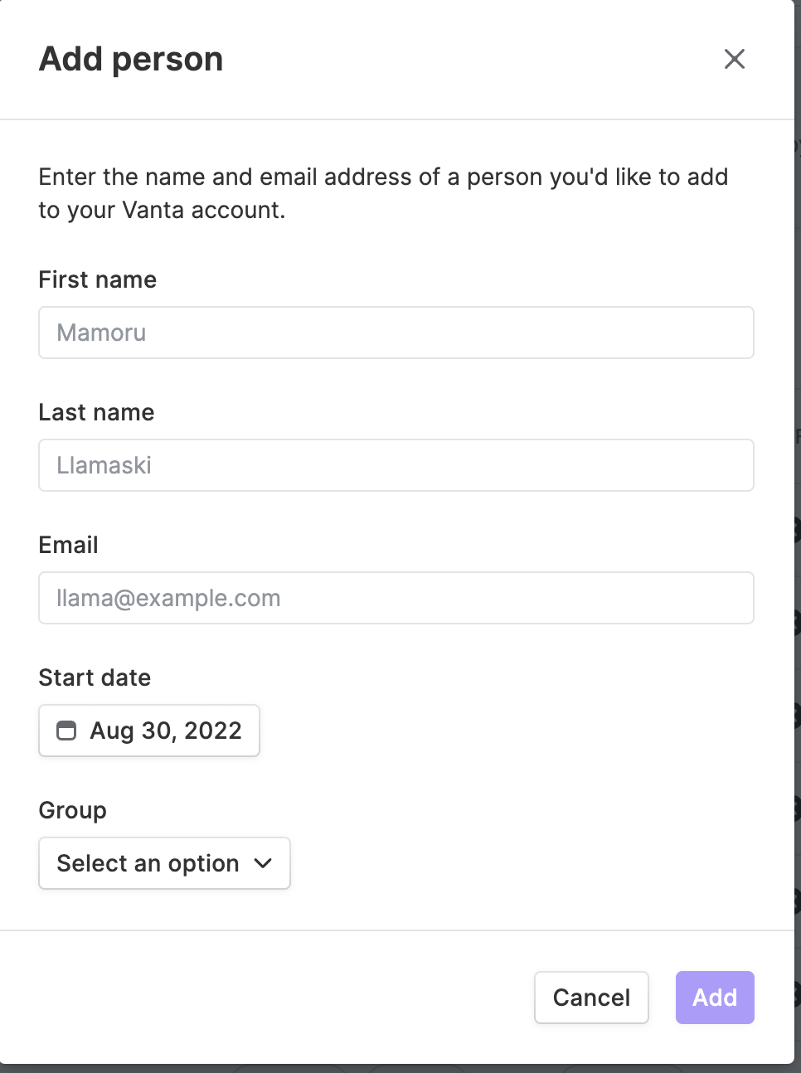Click the Group label
801x1073 pixels.
click(73, 810)
